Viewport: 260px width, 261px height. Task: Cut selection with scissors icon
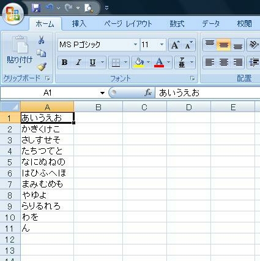pos(42,40)
